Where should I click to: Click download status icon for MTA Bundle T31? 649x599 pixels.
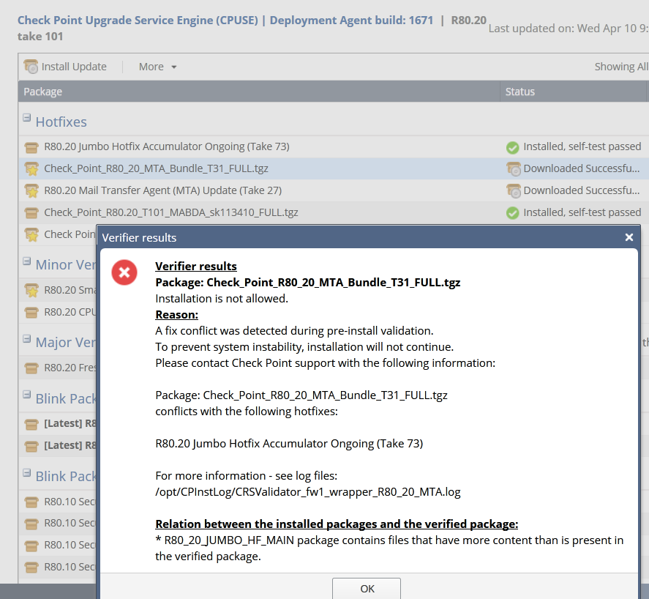tap(513, 168)
